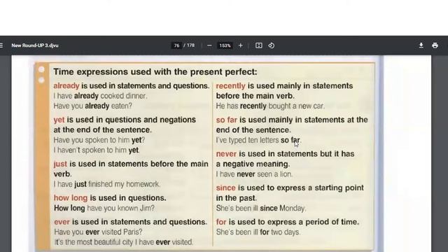Click the file title New Round-UP 3.djvu
448x252 pixels.
tap(35, 45)
